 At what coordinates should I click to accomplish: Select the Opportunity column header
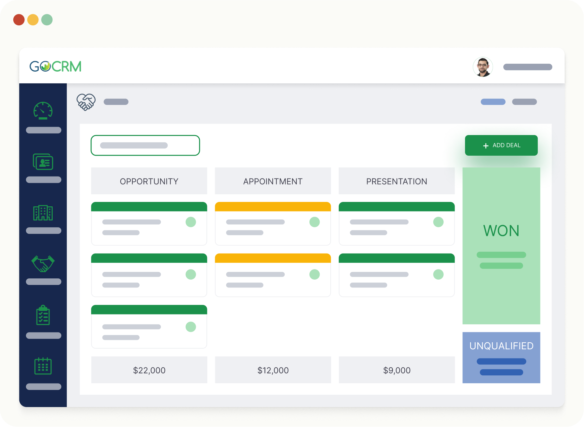pos(149,181)
